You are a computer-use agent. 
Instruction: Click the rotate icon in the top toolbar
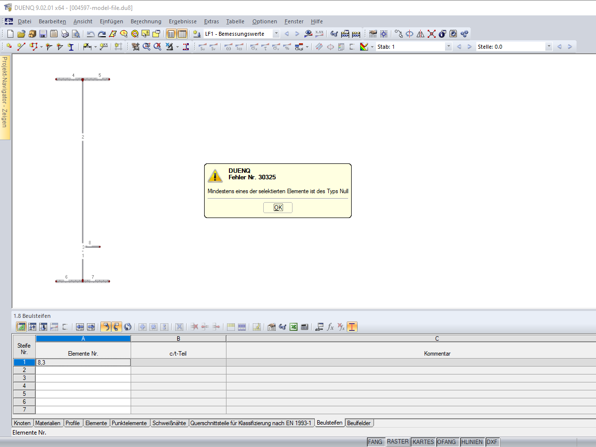[x=409, y=34]
